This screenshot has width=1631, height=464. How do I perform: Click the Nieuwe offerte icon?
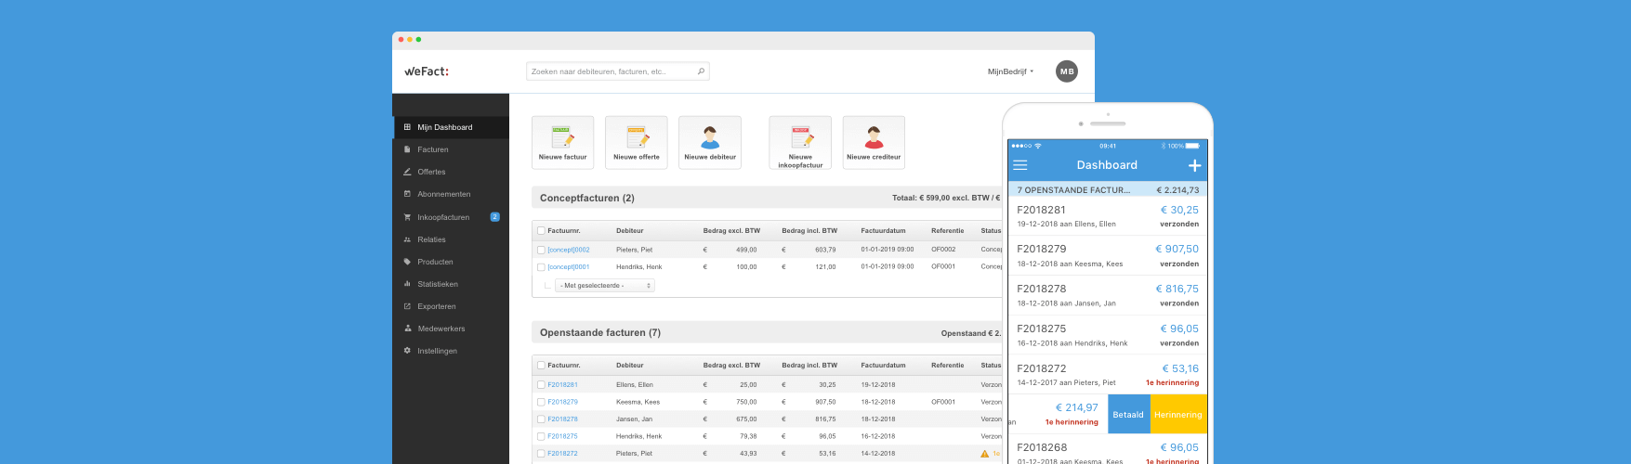coord(637,137)
